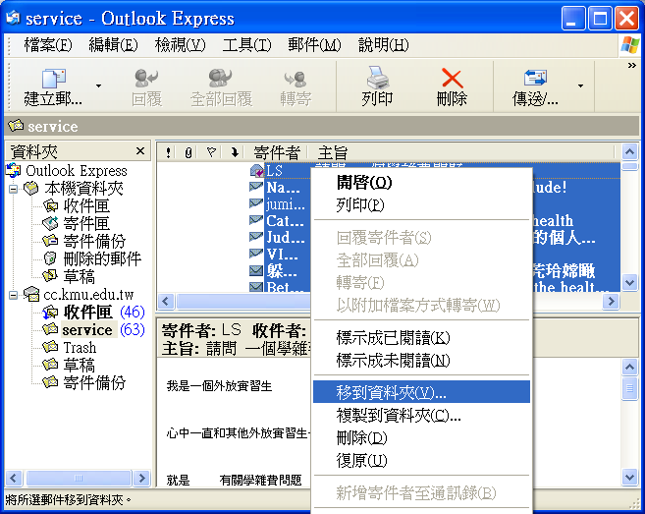Open the bold 收件匣 (46) inbox folder

[87, 313]
